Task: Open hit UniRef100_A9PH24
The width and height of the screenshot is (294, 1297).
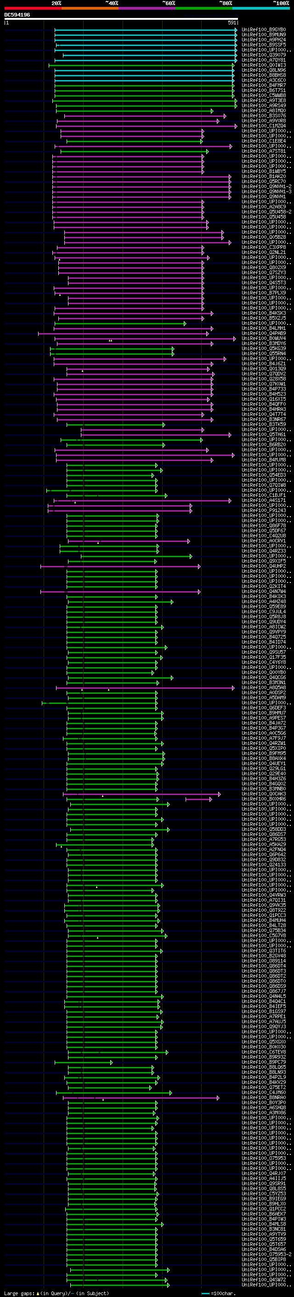Action: coord(264,40)
